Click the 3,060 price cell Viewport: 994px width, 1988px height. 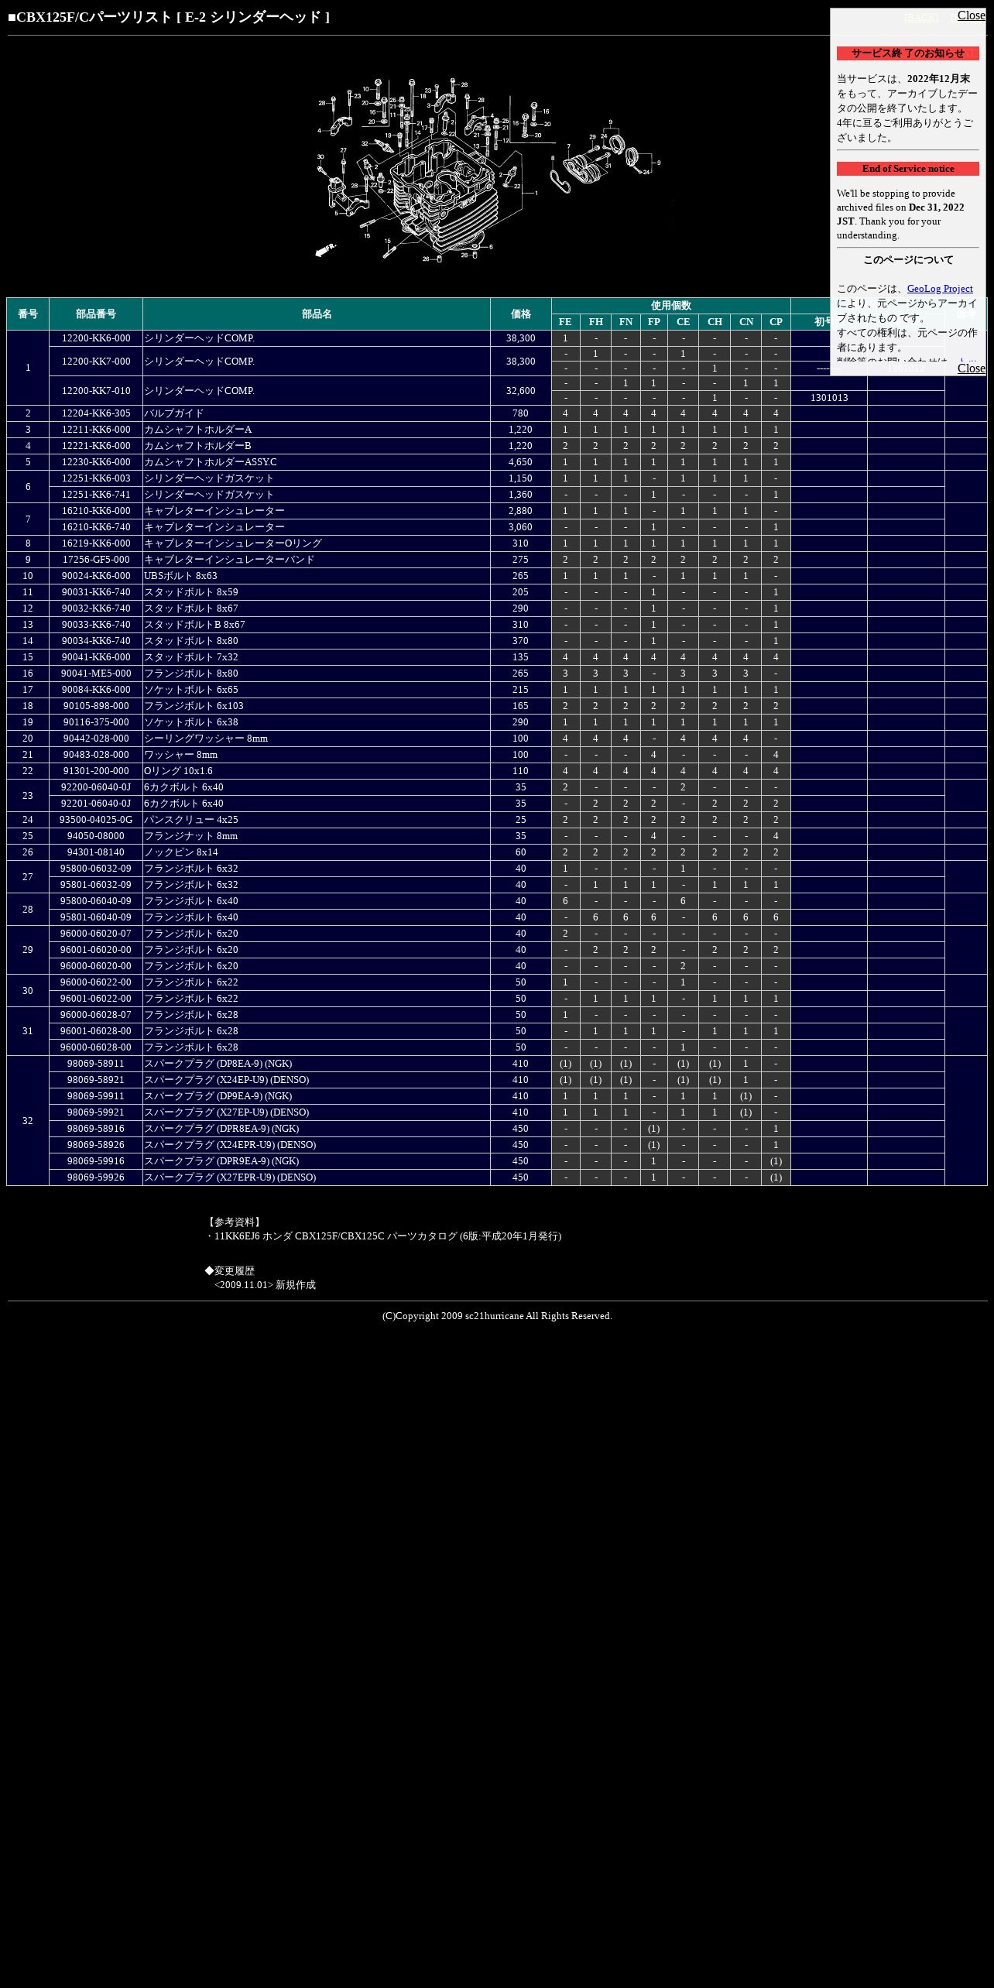click(x=521, y=527)
